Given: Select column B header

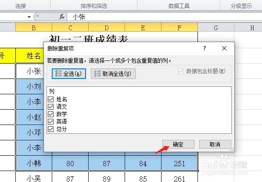Looking at the screenshot, I should click(x=34, y=27).
